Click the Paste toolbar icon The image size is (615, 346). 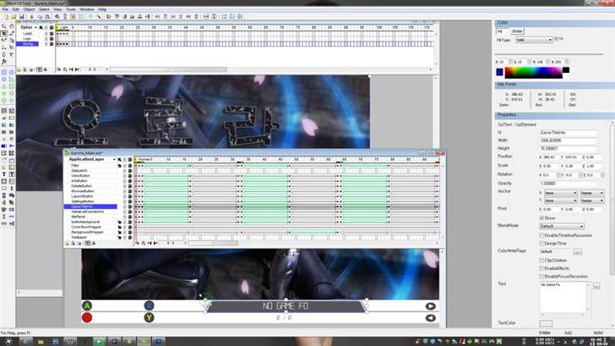click(47, 16)
